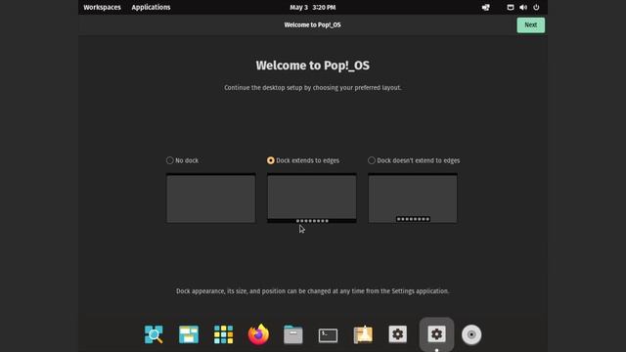This screenshot has height=352, width=626.
Task: Click the 'Dock appearance, its size' note text
Action: point(313,291)
